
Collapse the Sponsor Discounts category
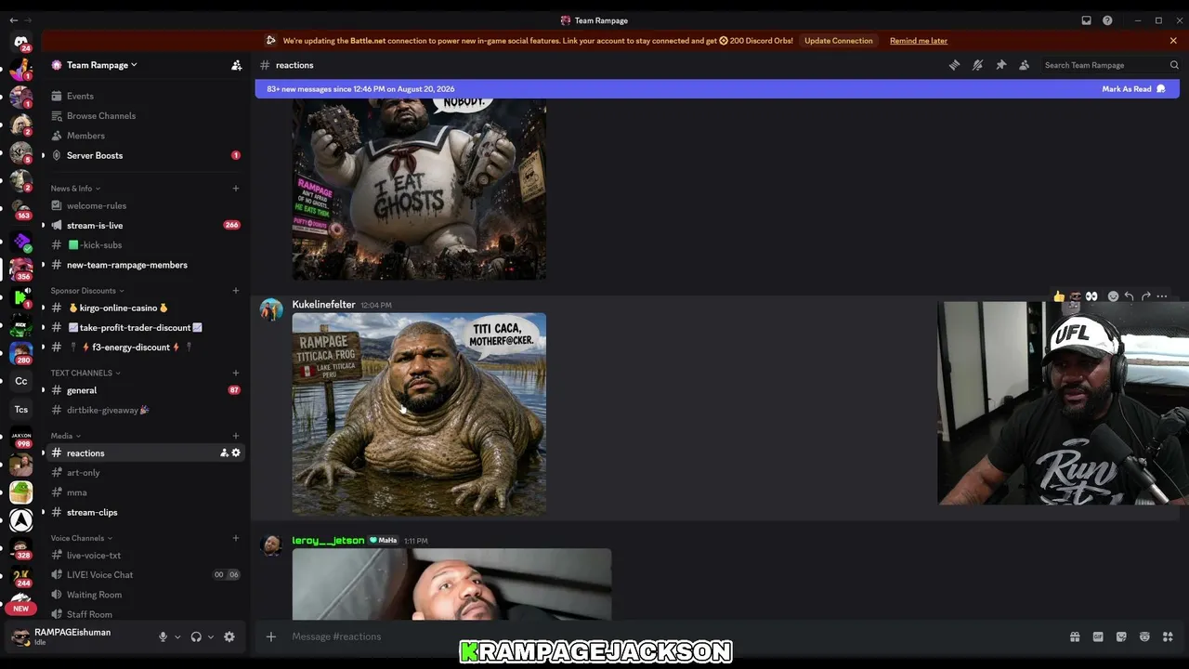(x=87, y=291)
